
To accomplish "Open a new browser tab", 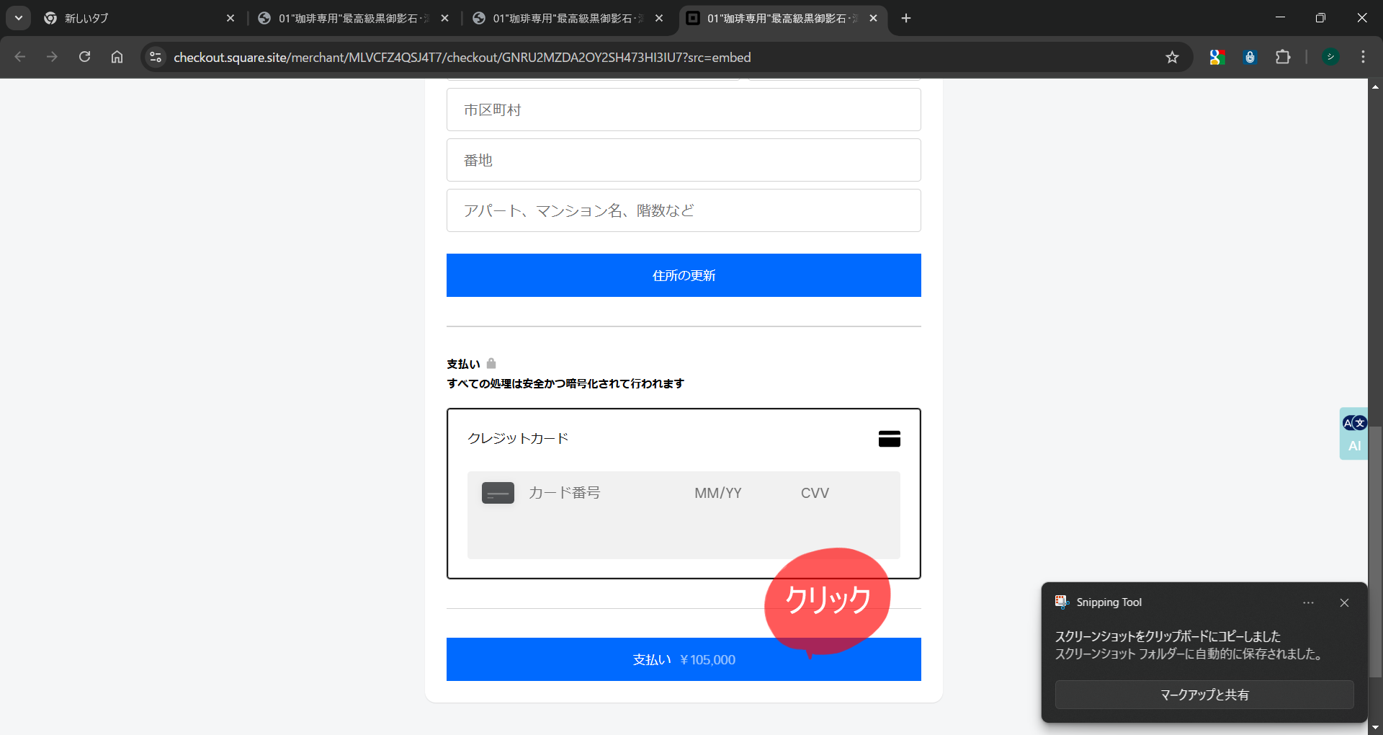I will coord(906,18).
